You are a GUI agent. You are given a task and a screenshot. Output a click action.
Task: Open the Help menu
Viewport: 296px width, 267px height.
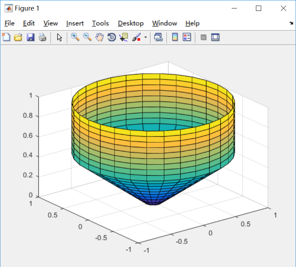tap(192, 24)
